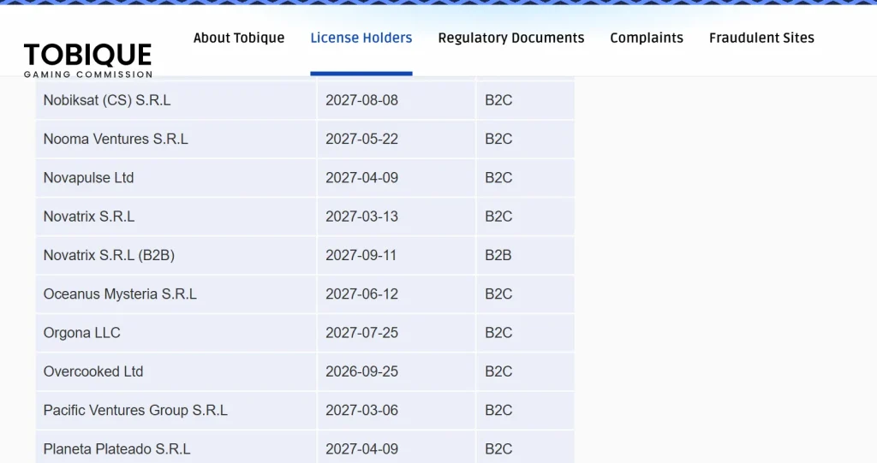Open the About Tobique menu item
This screenshot has height=463, width=877.
coord(239,38)
